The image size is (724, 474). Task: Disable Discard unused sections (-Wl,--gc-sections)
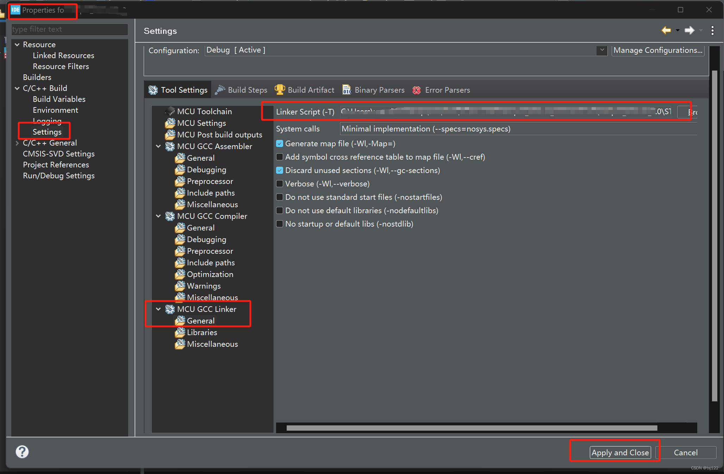[x=278, y=170]
